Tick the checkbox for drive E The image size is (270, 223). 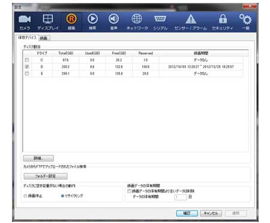(x=27, y=74)
